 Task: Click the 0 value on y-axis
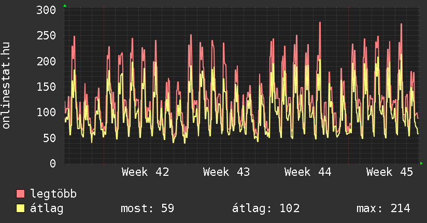click(x=52, y=163)
